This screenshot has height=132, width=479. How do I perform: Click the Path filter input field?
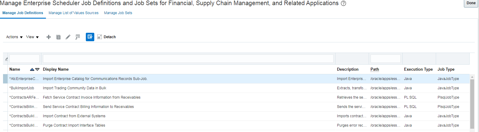[385, 59]
